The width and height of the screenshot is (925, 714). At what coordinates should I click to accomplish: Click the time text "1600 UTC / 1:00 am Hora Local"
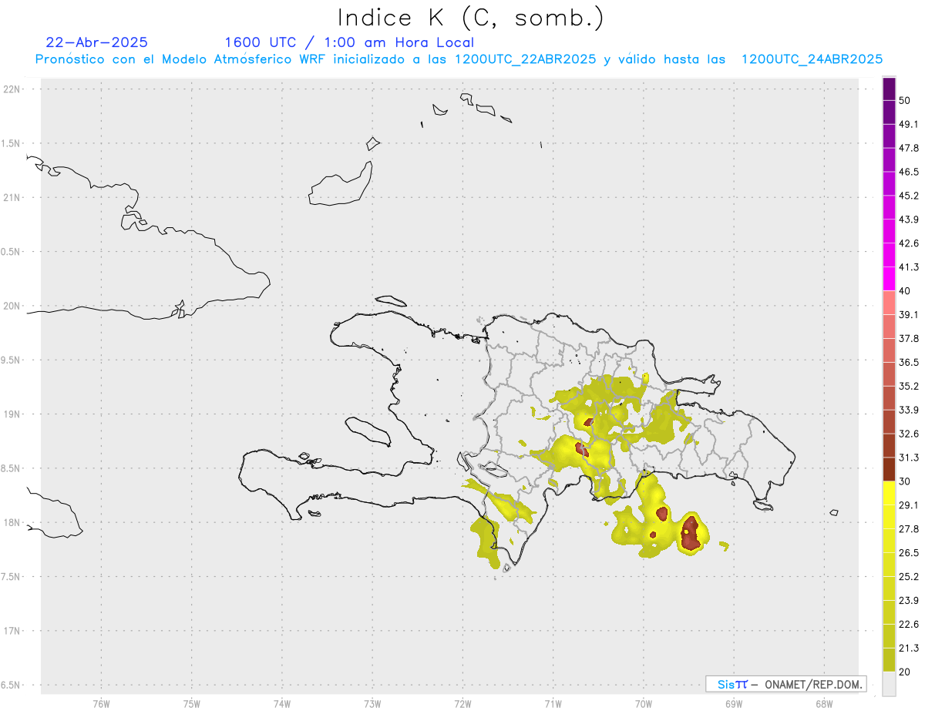coord(349,42)
